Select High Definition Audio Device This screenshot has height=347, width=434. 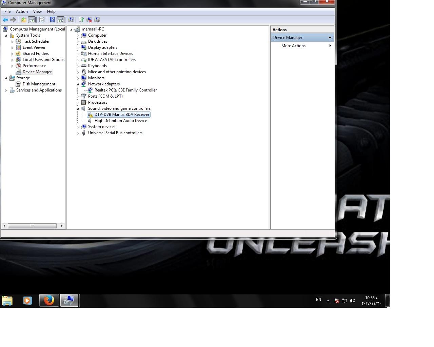point(120,121)
